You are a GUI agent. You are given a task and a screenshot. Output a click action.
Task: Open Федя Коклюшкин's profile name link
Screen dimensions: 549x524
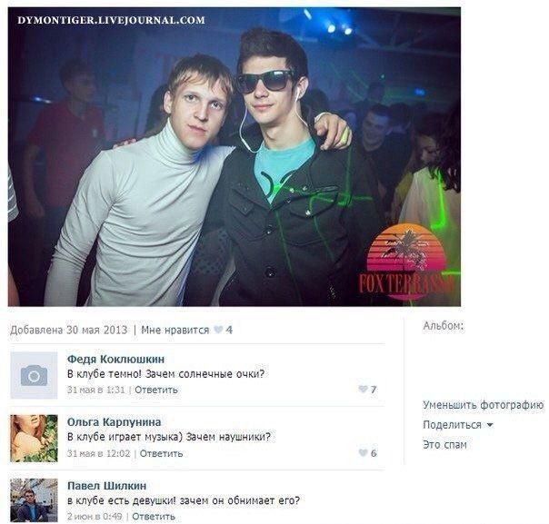[x=115, y=359]
